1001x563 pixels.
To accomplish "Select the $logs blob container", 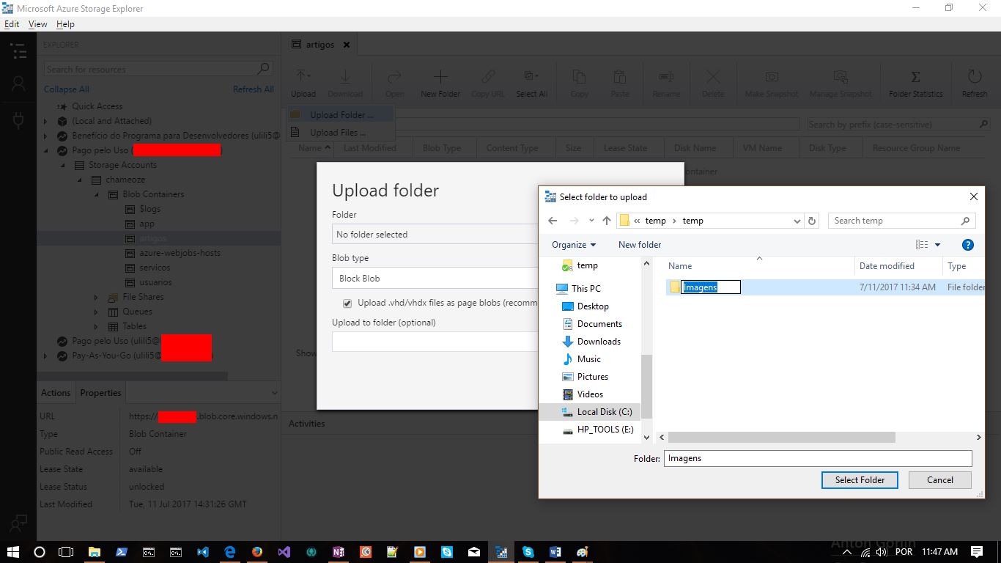I will (149, 209).
